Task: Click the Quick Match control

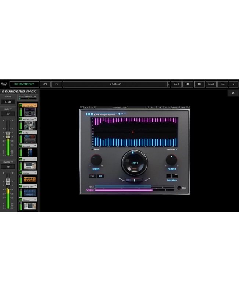Action: tap(172, 176)
